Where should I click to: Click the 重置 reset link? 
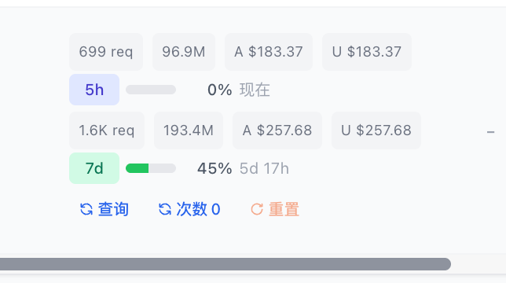pyautogui.click(x=284, y=209)
